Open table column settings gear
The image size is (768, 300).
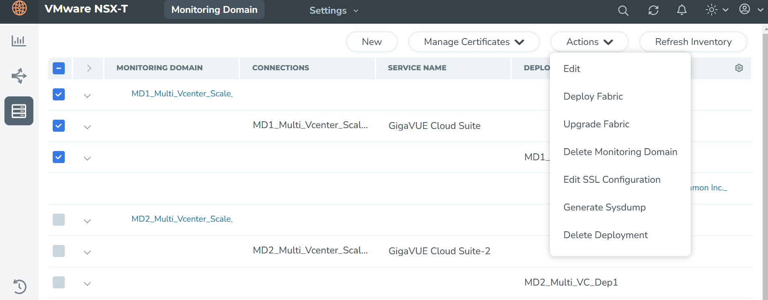739,68
